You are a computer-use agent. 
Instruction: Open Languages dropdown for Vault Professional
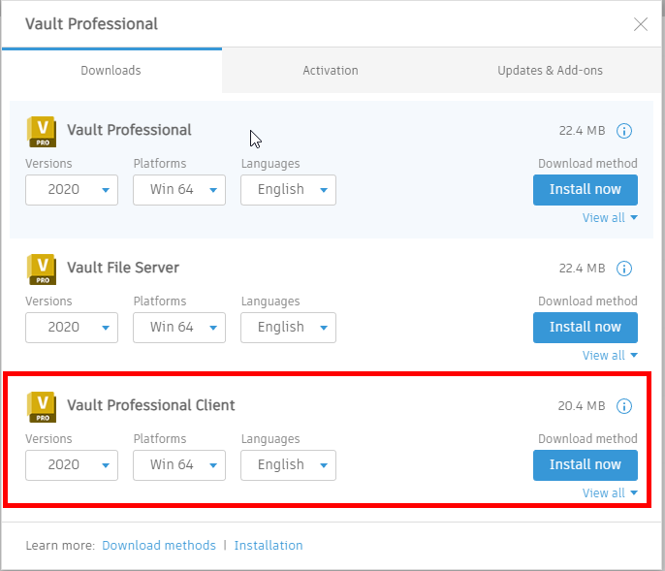(289, 190)
